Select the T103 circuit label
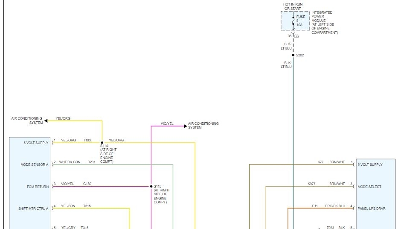The image size is (398, 229). [87, 140]
